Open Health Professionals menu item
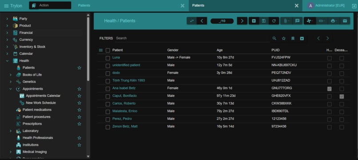This screenshot has width=358, height=160. coord(38,138)
